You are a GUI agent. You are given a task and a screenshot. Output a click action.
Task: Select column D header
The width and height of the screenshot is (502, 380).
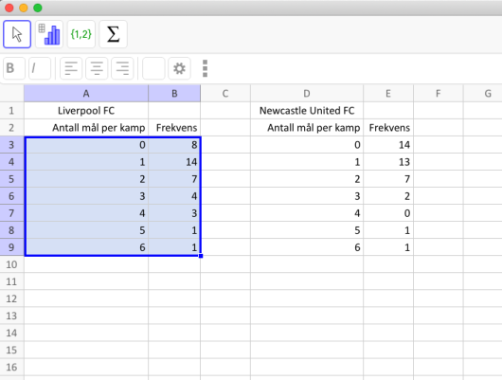click(307, 94)
